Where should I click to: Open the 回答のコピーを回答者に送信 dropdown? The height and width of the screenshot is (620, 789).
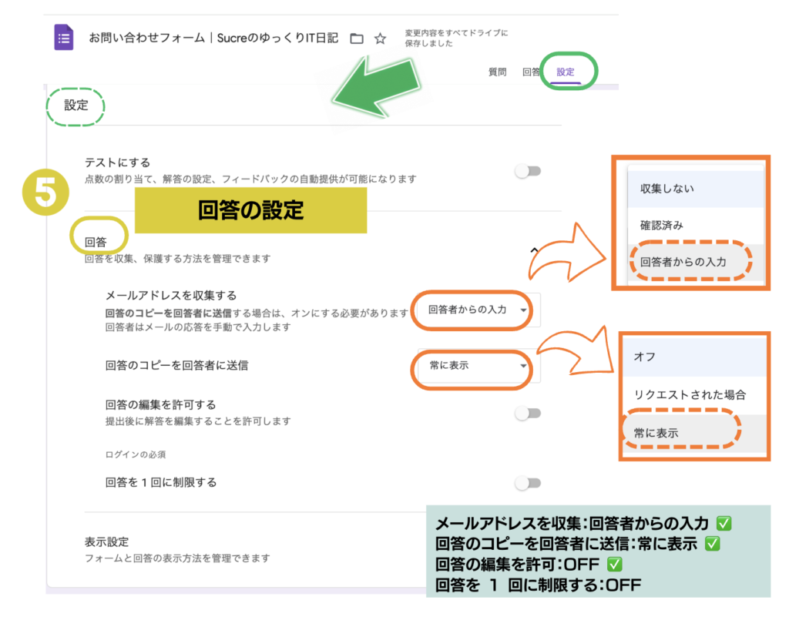pos(472,366)
